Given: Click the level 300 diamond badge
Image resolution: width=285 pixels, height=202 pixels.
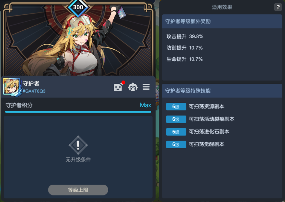Looking at the screenshot, I should point(78,8).
